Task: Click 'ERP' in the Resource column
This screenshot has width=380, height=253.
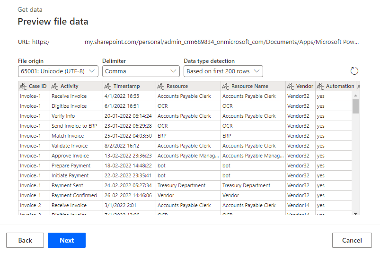Action: click(x=188, y=136)
